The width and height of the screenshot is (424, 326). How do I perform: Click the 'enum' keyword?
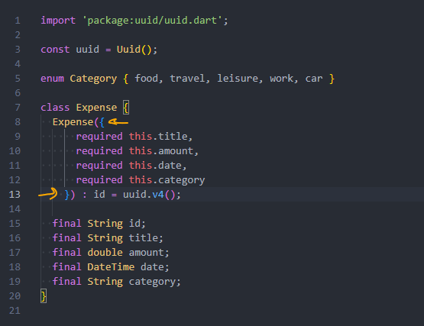click(53, 79)
